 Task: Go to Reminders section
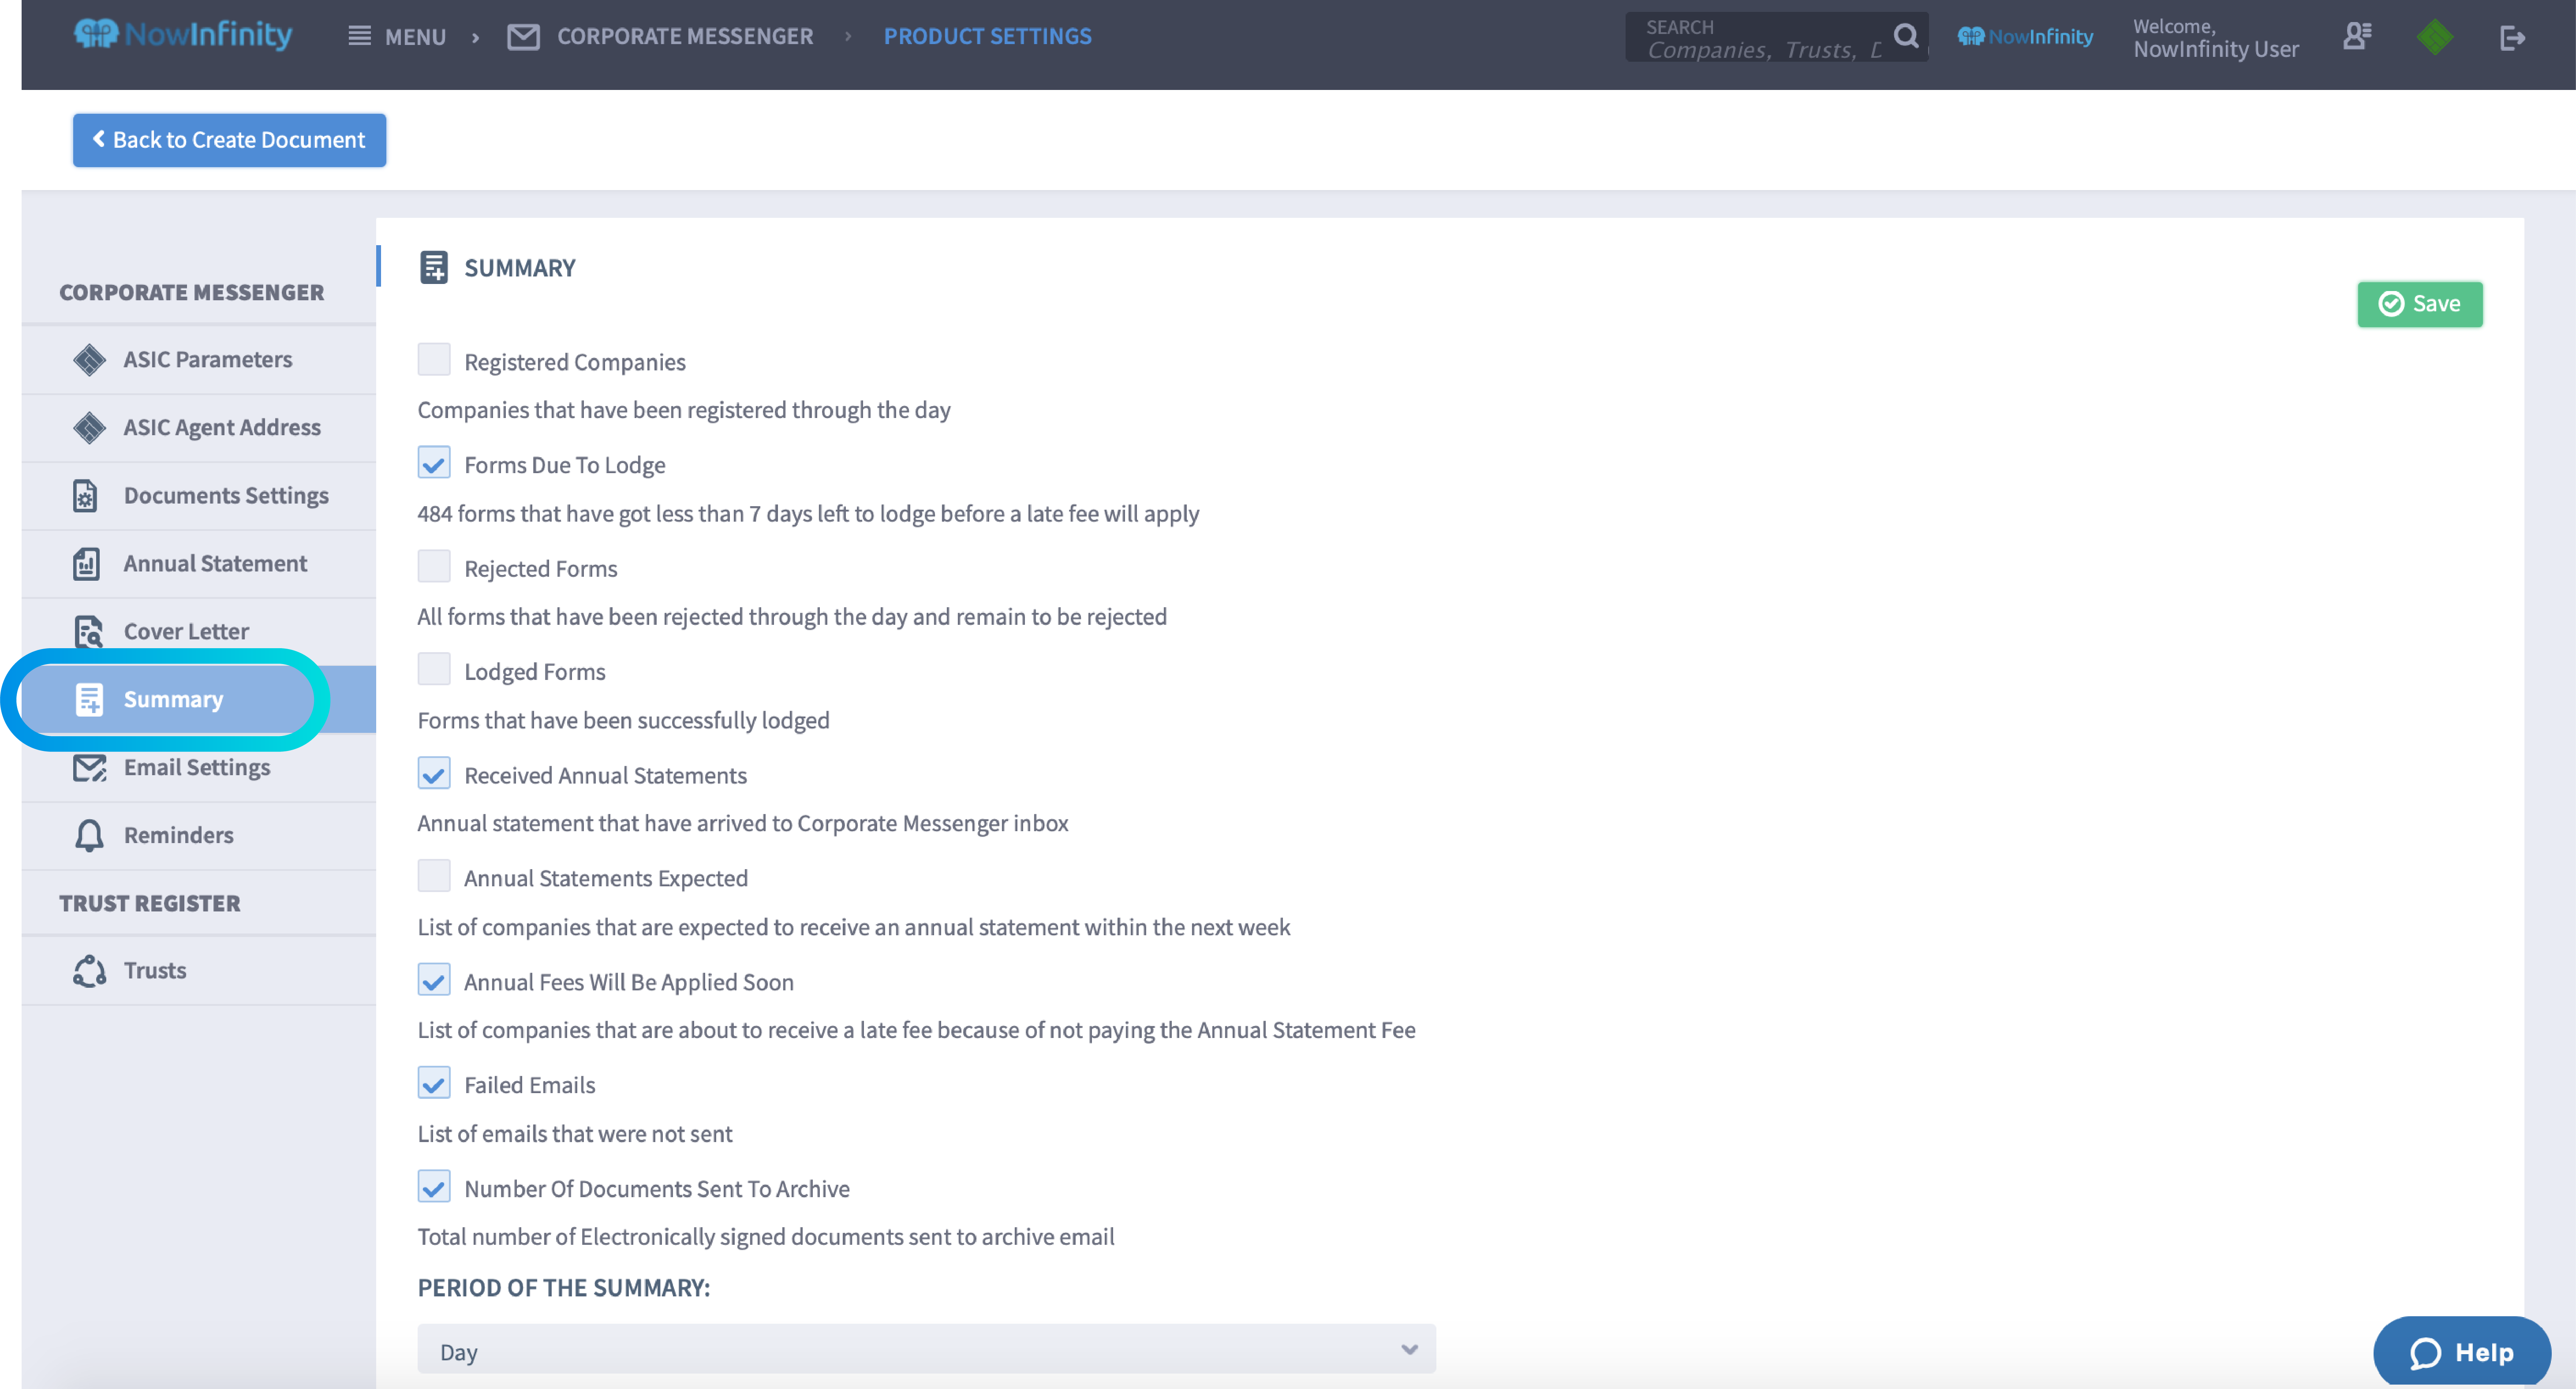[x=199, y=835]
